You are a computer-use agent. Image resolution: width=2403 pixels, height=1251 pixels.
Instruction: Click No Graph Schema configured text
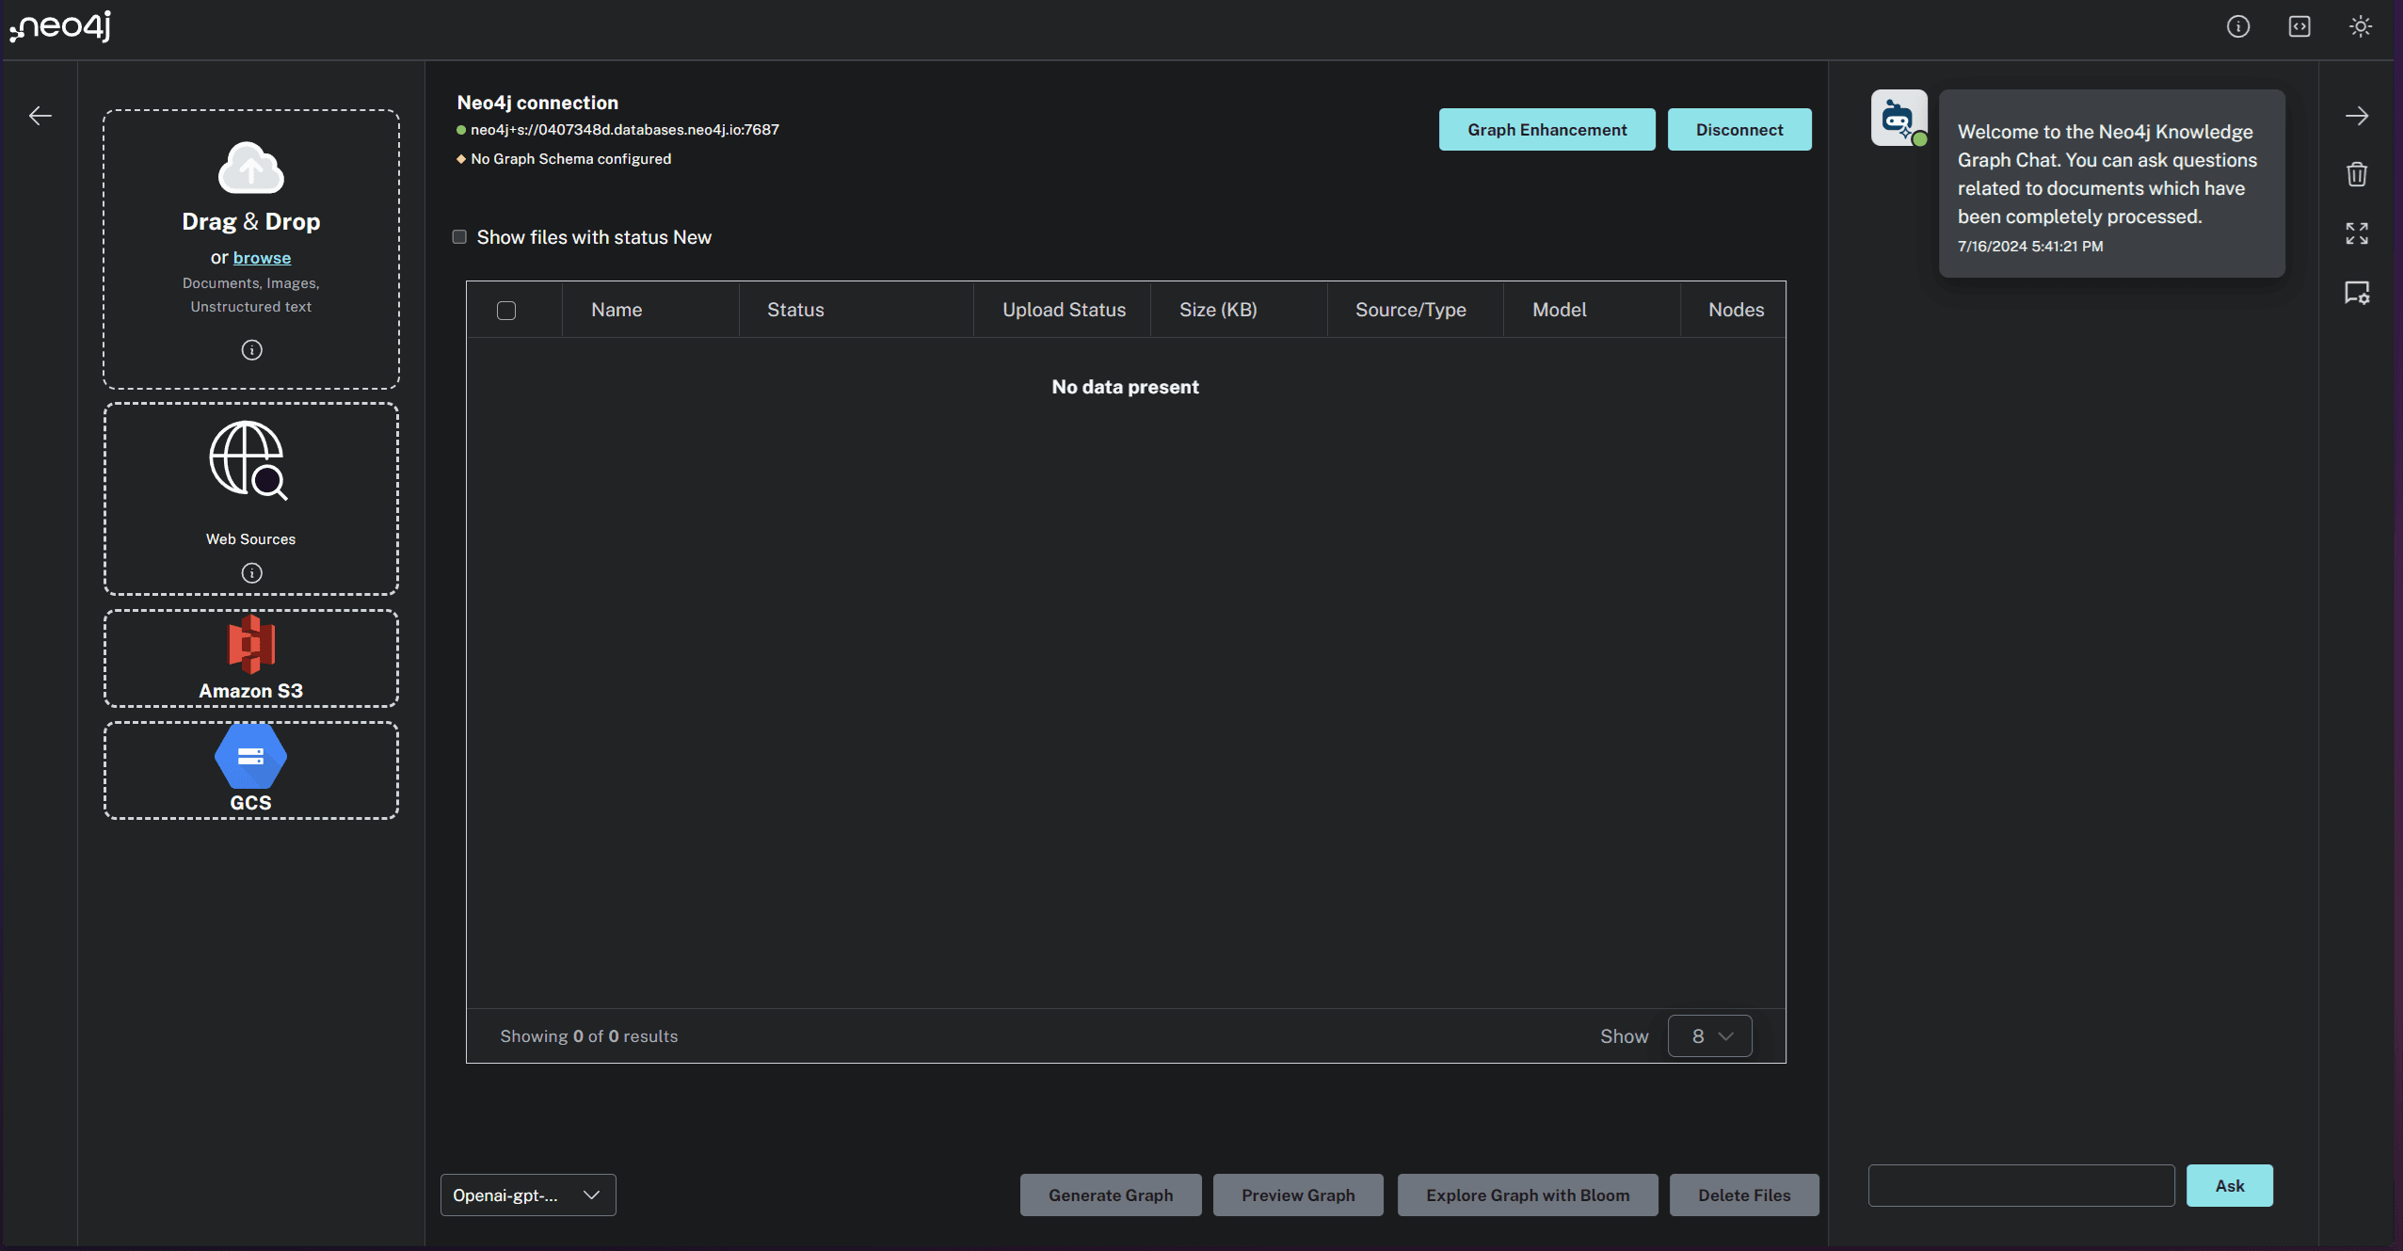570,159
